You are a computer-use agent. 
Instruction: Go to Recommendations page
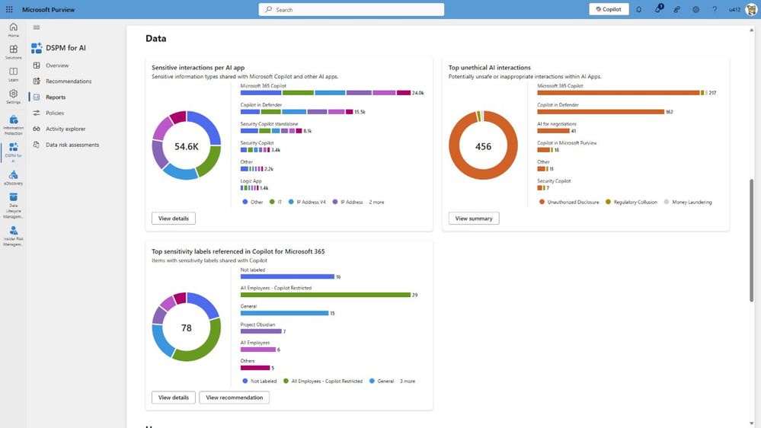[69, 81]
